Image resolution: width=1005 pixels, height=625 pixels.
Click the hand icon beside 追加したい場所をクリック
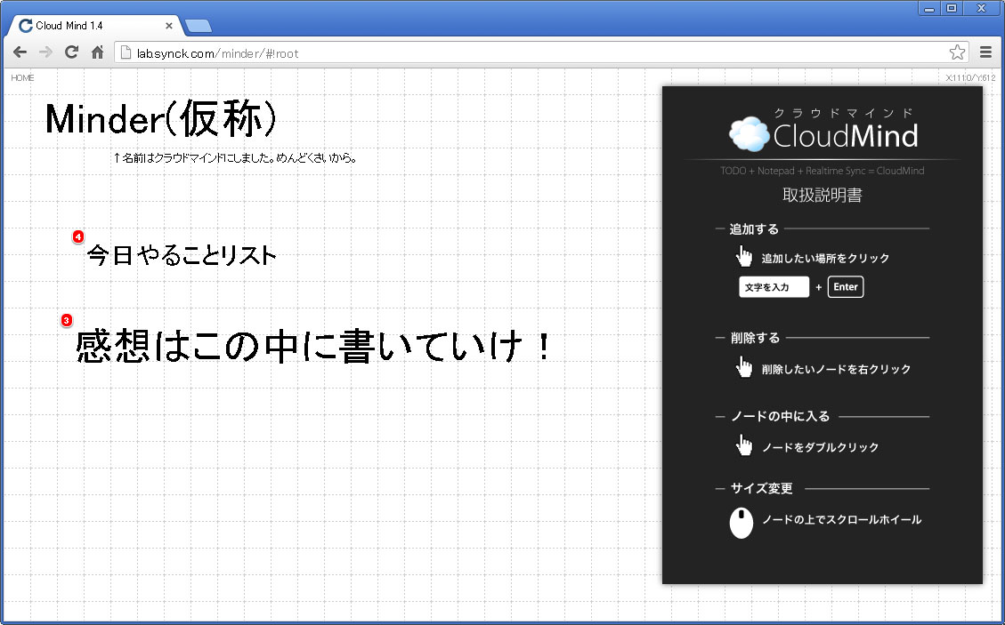click(744, 256)
